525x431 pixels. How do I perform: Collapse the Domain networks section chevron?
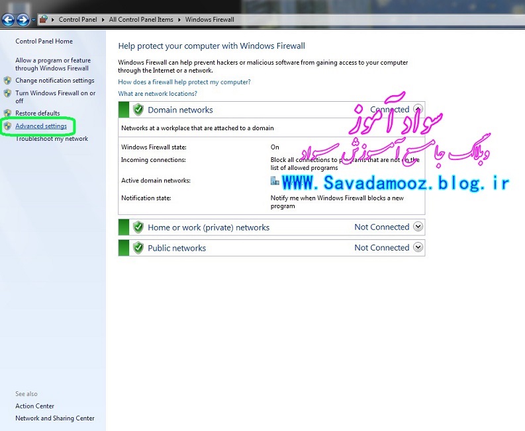tap(418, 109)
